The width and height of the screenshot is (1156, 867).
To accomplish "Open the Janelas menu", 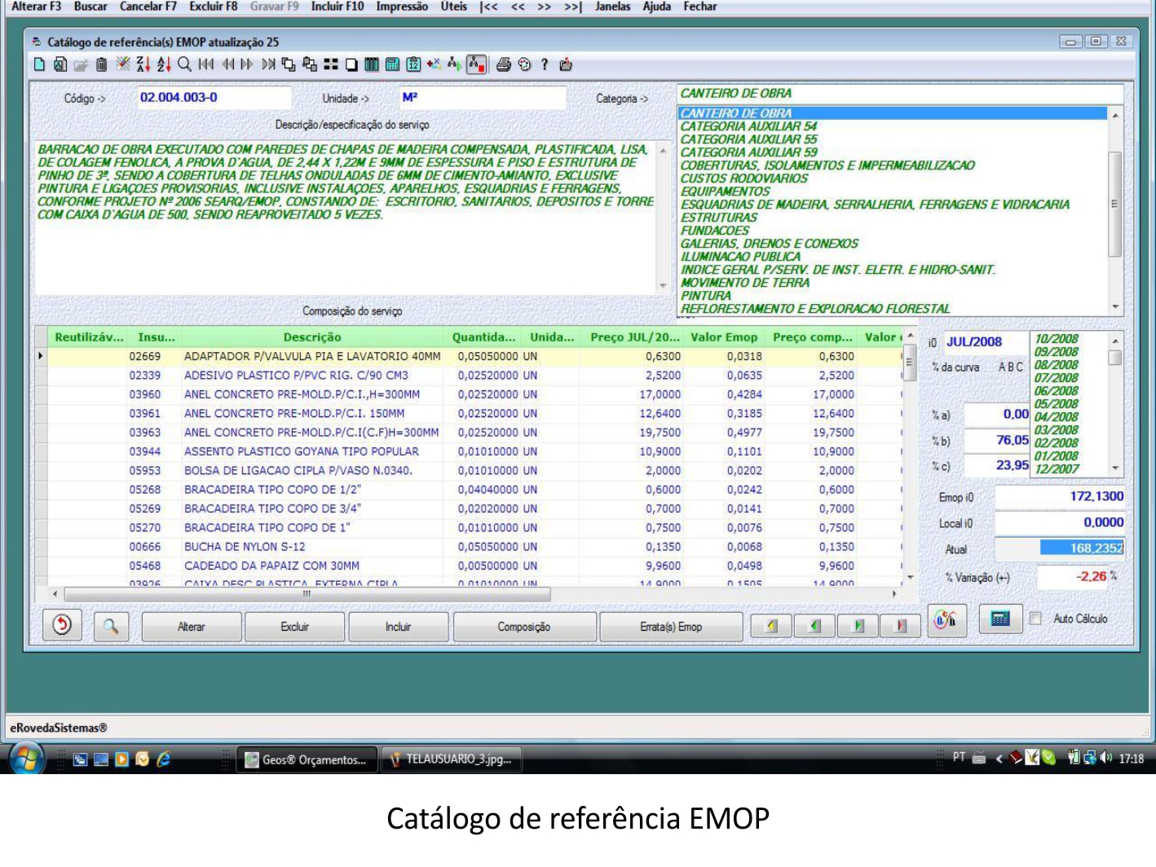I will click(x=612, y=7).
